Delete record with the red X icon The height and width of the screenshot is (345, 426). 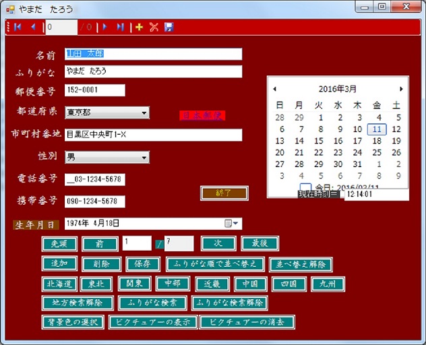coord(154,27)
